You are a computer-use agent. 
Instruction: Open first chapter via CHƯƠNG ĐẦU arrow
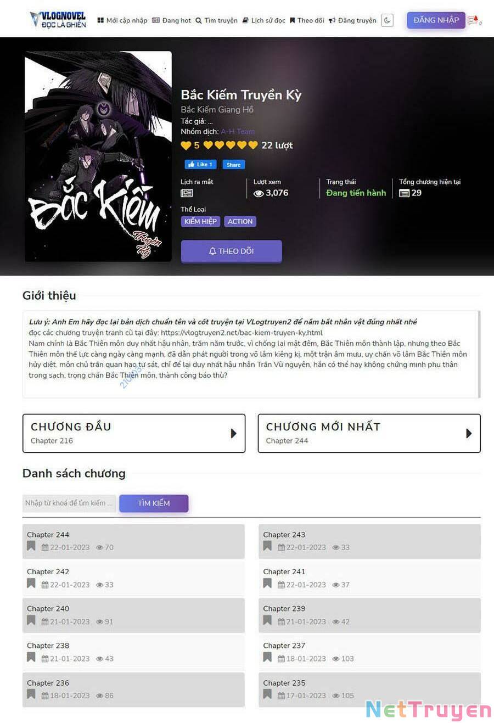[234, 433]
